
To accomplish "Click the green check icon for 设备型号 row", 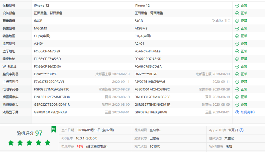I will point(237,6).
